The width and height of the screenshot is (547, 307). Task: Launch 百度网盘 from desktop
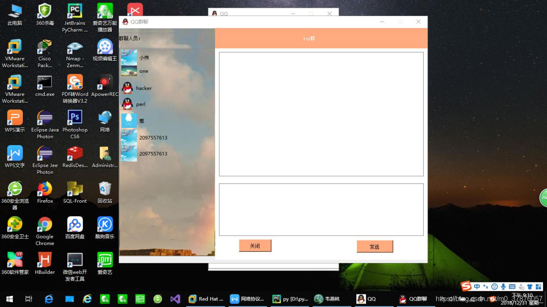click(x=75, y=228)
